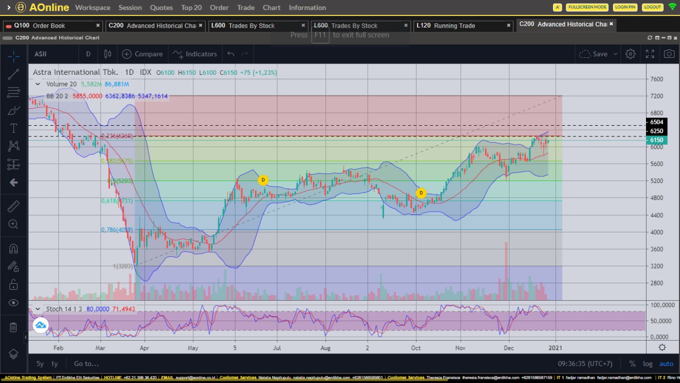This screenshot has width=680, height=383.
Task: Open the dropdown arrow next to Save
Action: click(x=615, y=54)
